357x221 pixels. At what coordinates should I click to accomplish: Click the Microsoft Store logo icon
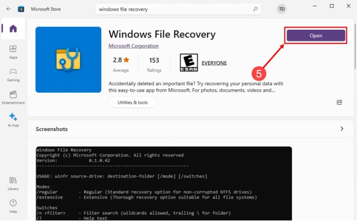point(21,9)
